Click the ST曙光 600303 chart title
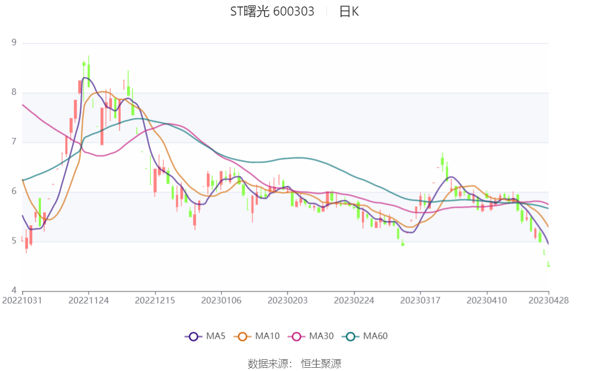Screen dimensions: 589x371 pos(272,11)
